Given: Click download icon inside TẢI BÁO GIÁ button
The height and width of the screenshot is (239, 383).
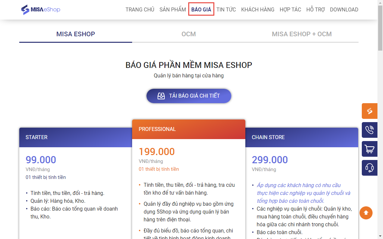Looking at the screenshot, I should [x=161, y=96].
